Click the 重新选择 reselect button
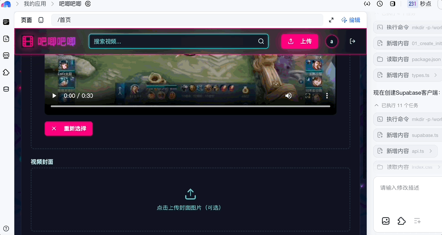Image resolution: width=442 pixels, height=235 pixels. click(68, 128)
